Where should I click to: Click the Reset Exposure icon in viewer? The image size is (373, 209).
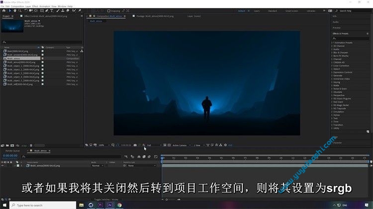pos(225,145)
